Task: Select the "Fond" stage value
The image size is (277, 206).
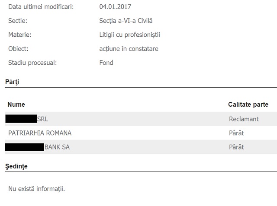Action: click(106, 63)
